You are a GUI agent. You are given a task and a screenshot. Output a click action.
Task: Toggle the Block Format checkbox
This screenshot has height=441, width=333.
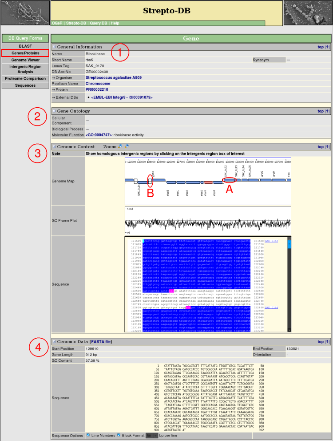click(119, 435)
